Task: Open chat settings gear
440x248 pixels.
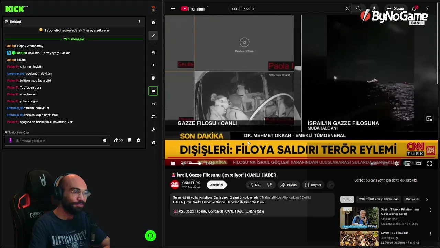Action: tap(139, 140)
